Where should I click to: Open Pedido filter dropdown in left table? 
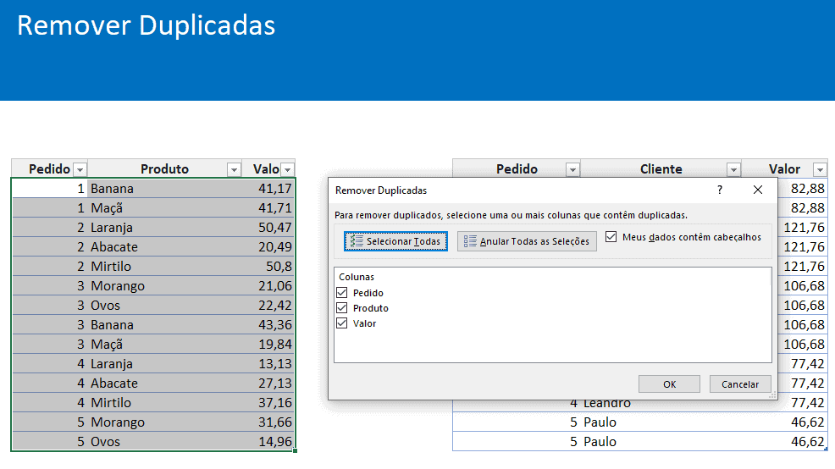click(x=80, y=169)
